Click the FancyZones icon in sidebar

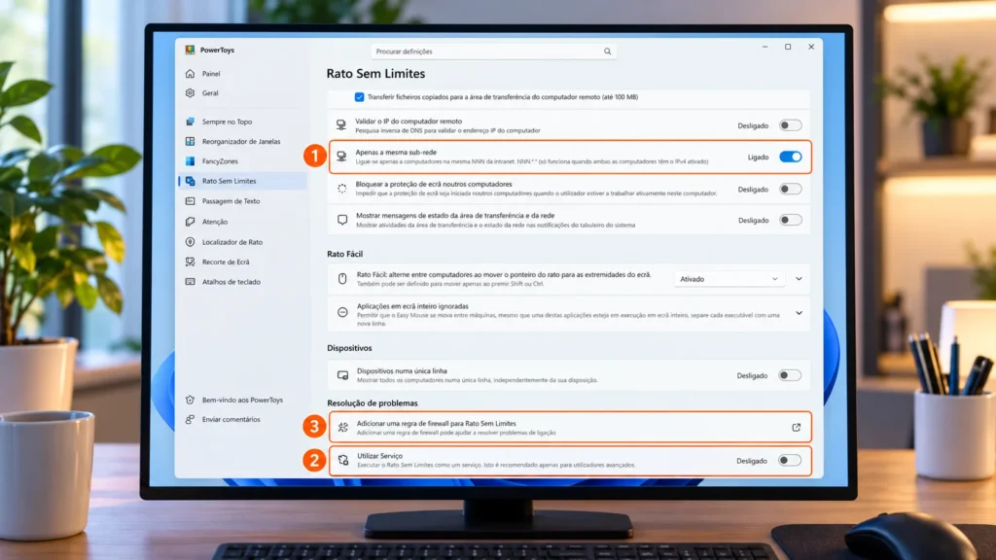tap(190, 161)
